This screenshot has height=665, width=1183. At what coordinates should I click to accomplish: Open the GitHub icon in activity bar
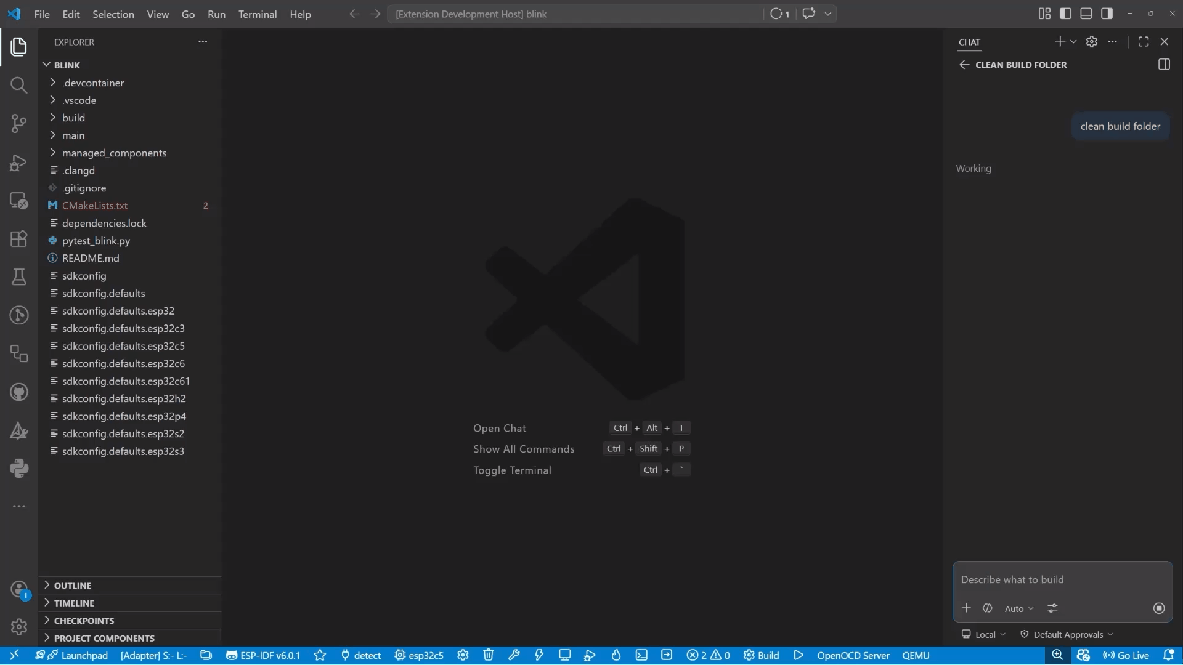tap(19, 392)
